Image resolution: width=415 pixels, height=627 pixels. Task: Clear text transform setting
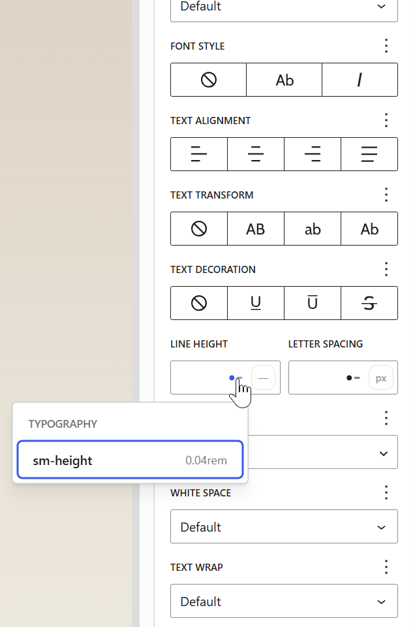(x=199, y=229)
